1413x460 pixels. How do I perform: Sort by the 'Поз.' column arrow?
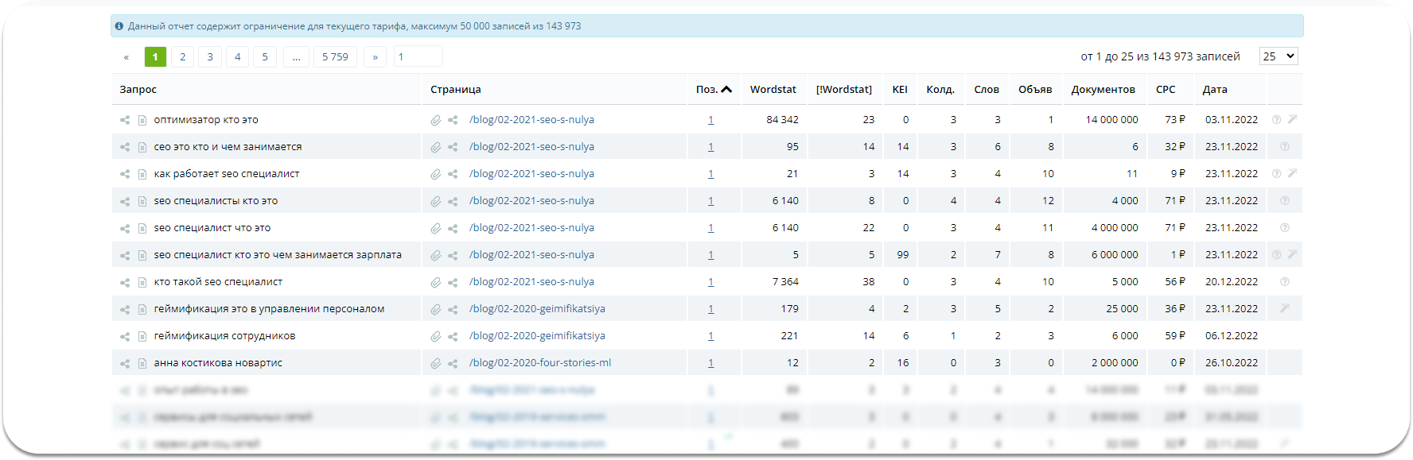pos(726,90)
